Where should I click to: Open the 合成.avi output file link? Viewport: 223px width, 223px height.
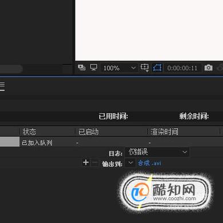point(149,163)
